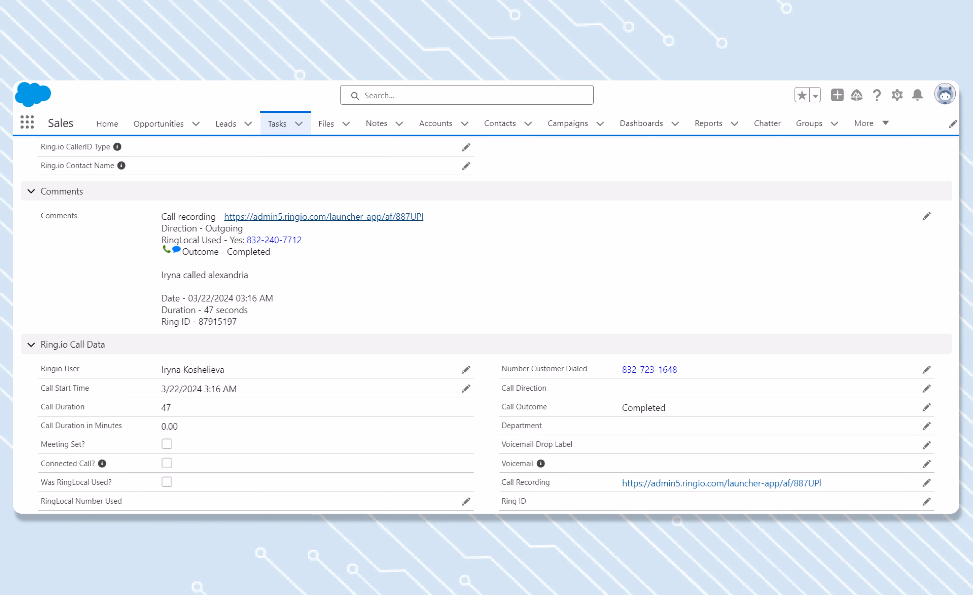Screen dimensions: 973x595
Task: Edit the Call Start Time field
Action: coord(466,388)
